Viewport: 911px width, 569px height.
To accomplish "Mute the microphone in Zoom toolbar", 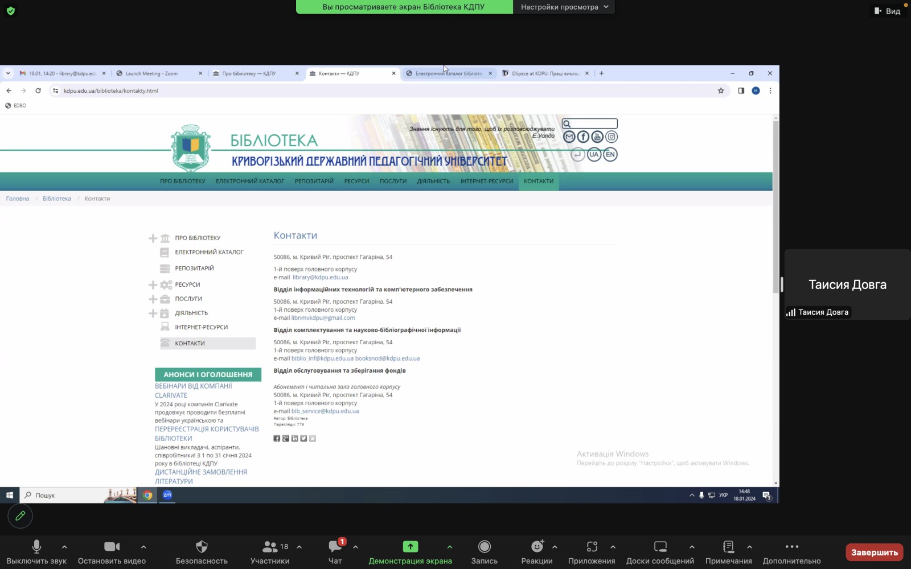I will click(36, 552).
